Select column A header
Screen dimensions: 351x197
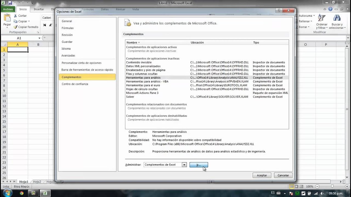18,45
